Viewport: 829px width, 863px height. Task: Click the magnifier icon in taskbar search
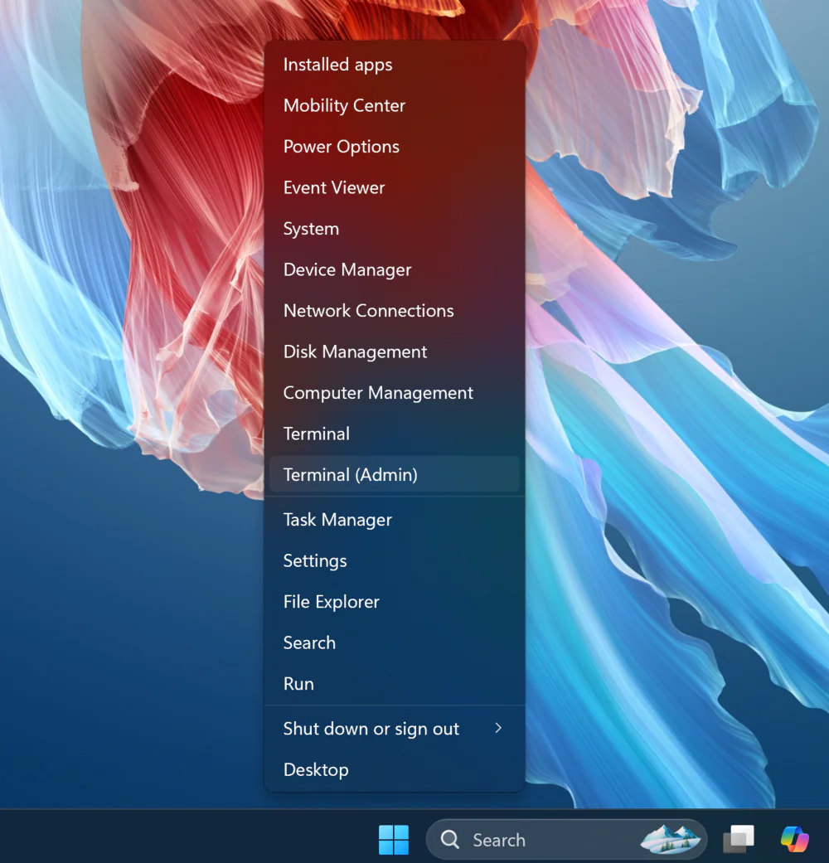point(449,839)
